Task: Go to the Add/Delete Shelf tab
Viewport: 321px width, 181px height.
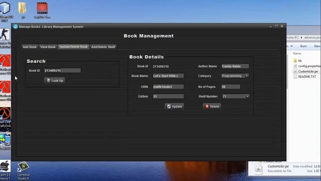Action: tap(103, 47)
